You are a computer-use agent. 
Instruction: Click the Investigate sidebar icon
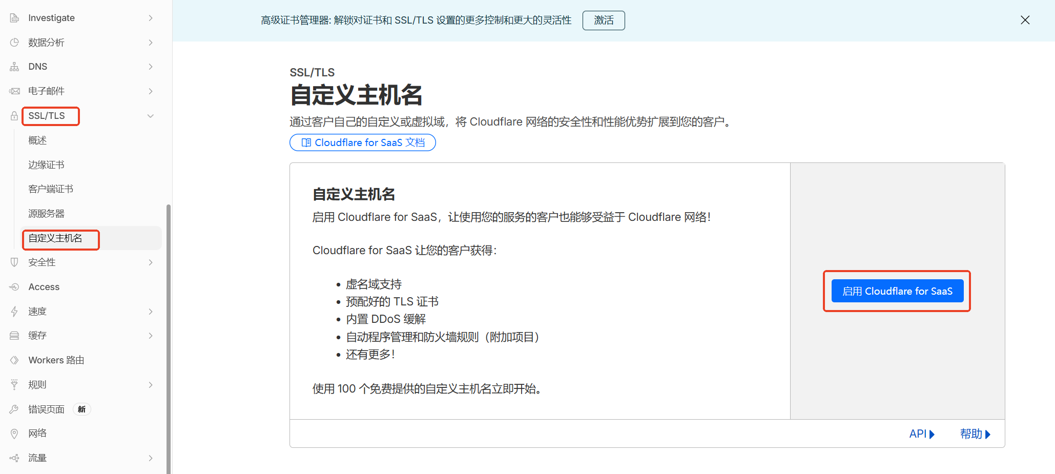pyautogui.click(x=14, y=18)
